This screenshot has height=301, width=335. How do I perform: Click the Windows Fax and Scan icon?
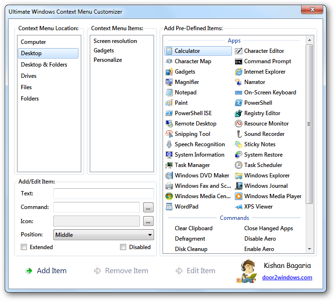click(169, 186)
